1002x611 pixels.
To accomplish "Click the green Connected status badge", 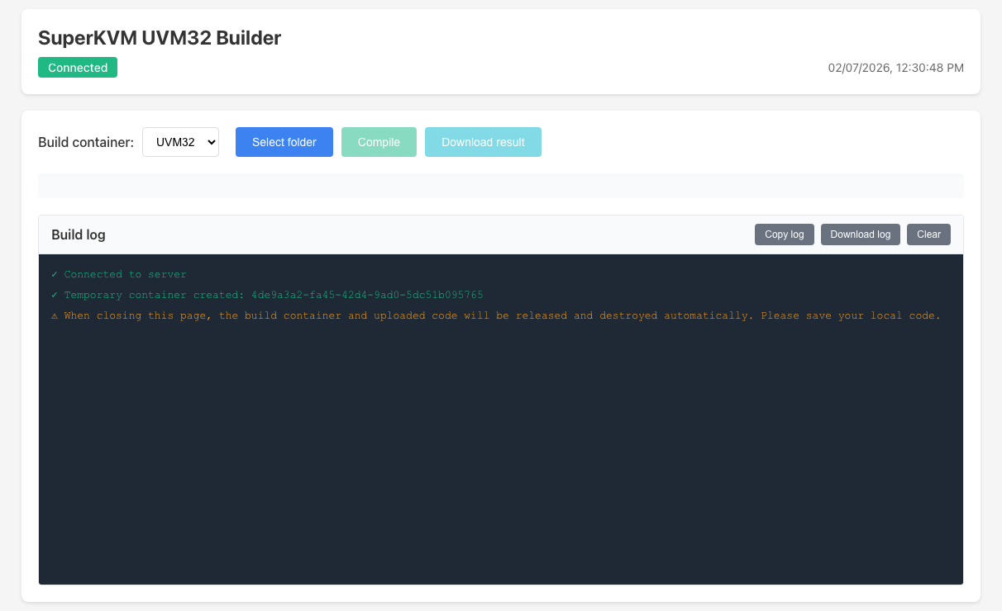I will 78,68.
